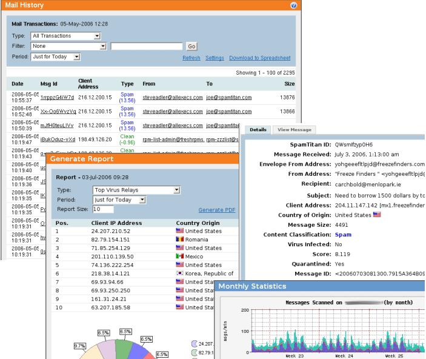Click the Spam content classification value

[343, 235]
